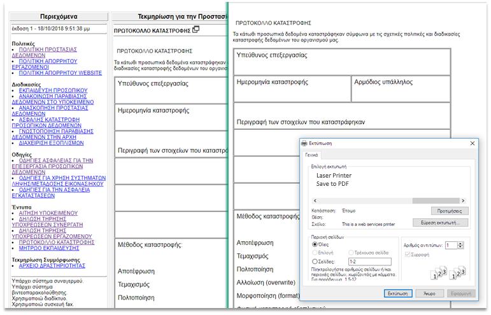This screenshot has width=491, height=315.
Task: Click Αποτέφρωση in the middle document panel
Action: click(136, 271)
